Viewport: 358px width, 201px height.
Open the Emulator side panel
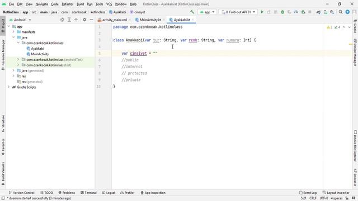(x=355, y=178)
